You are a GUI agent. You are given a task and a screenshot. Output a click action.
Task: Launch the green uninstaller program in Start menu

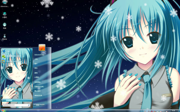11,56
